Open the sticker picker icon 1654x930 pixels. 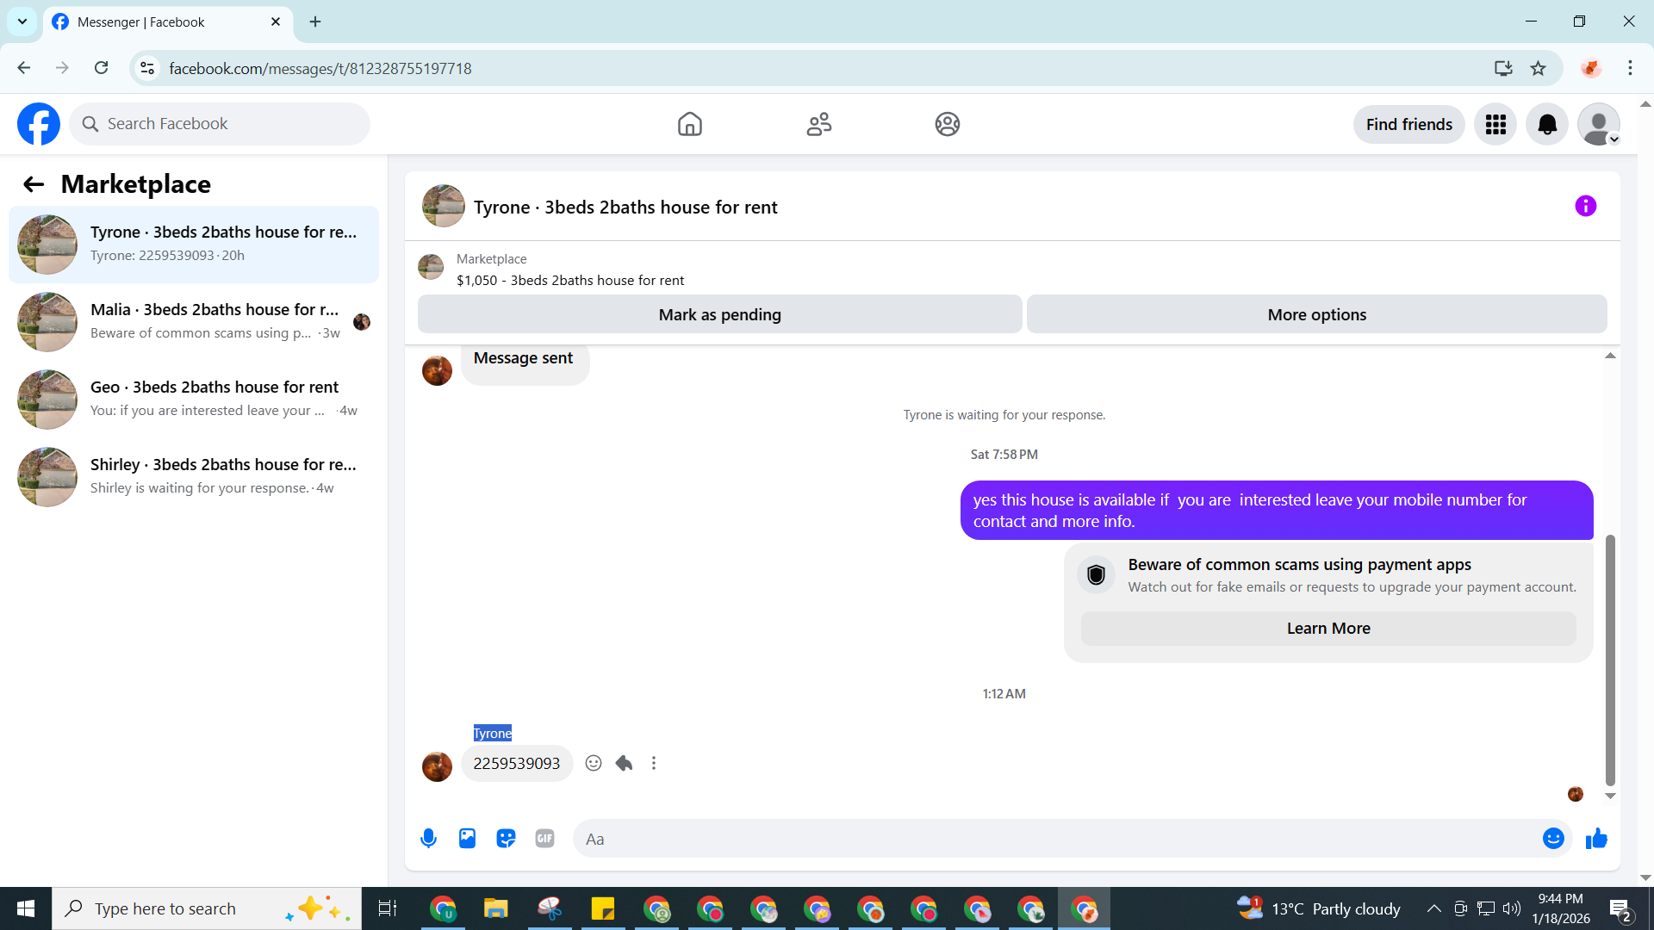pyautogui.click(x=506, y=839)
